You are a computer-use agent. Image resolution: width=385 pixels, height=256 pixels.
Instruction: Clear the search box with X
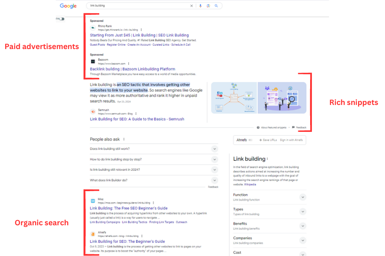(x=192, y=6)
